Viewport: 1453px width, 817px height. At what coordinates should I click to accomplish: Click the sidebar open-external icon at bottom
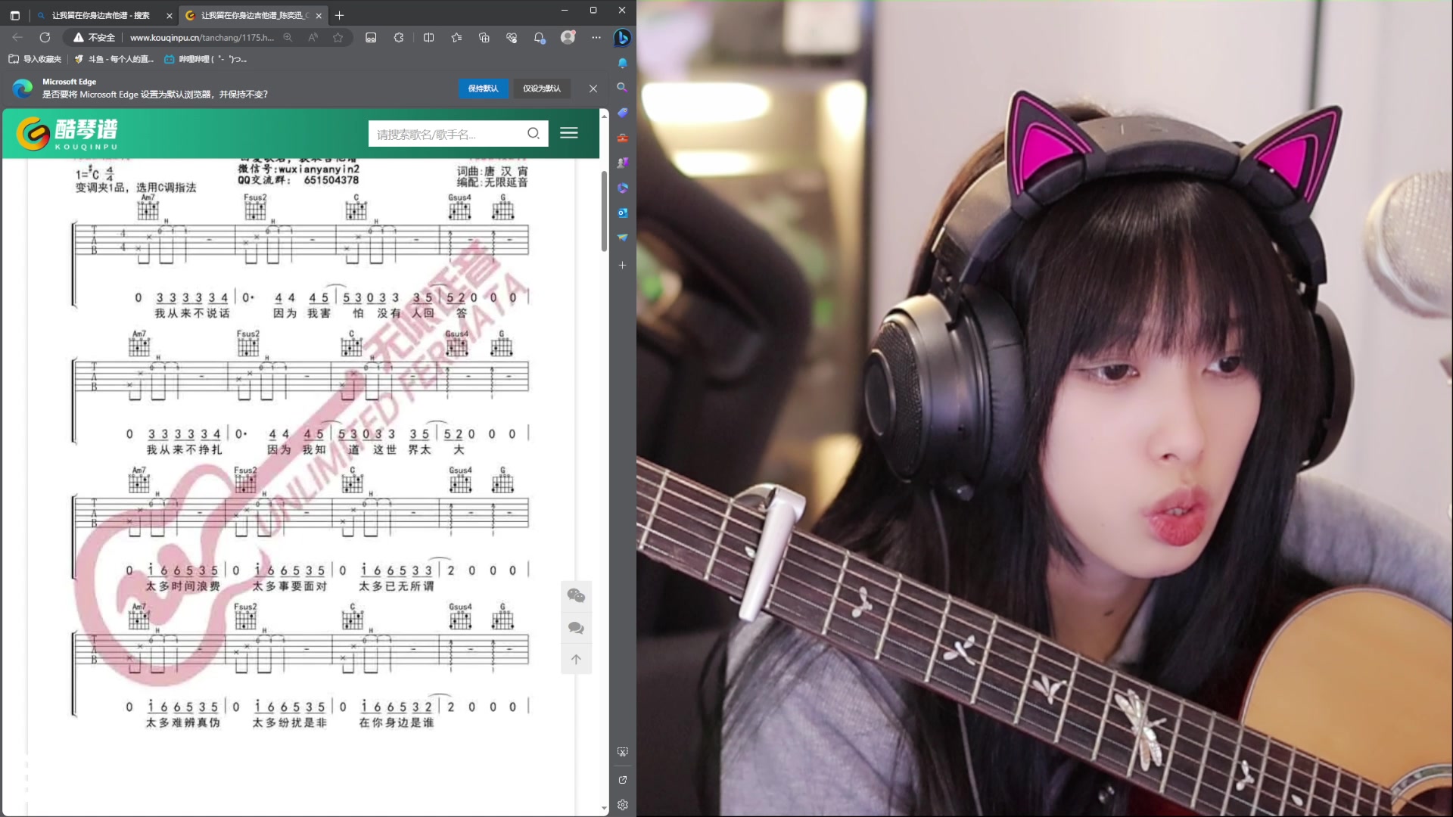pyautogui.click(x=622, y=780)
